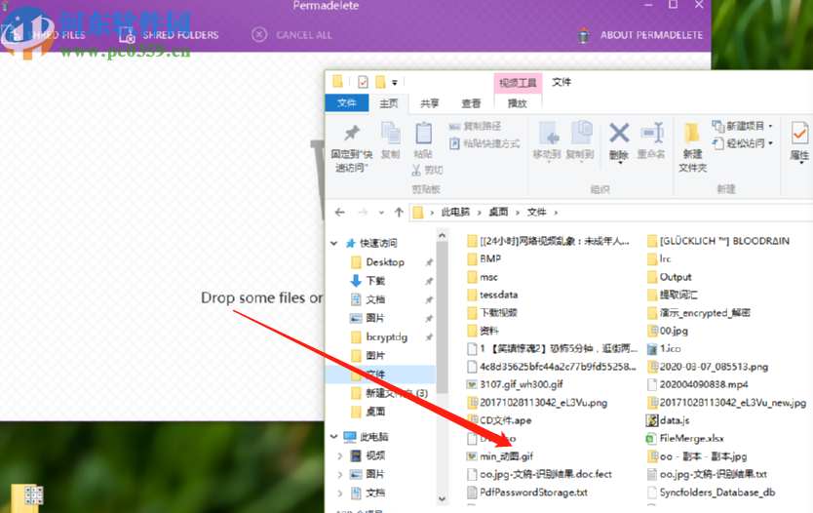Select the lrc folder

pyautogui.click(x=660, y=258)
